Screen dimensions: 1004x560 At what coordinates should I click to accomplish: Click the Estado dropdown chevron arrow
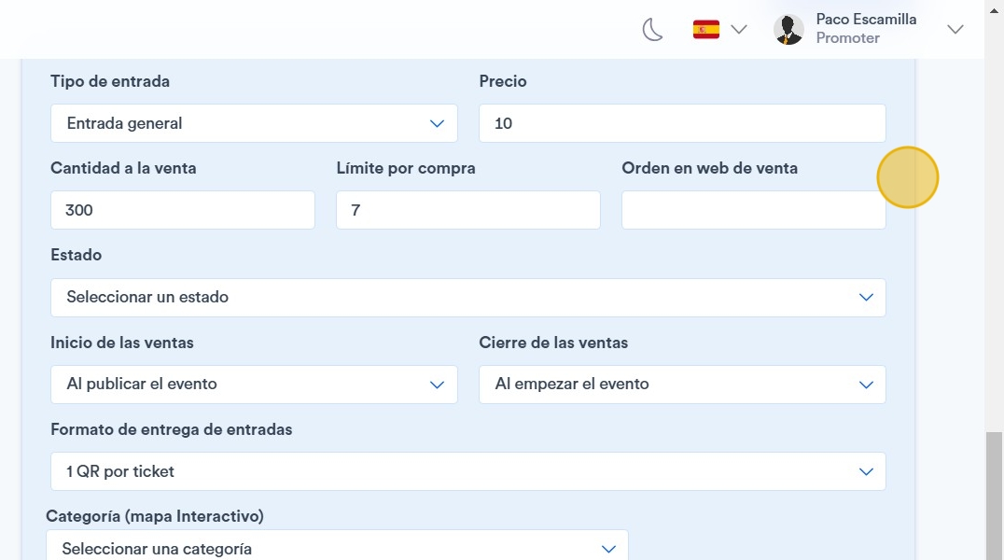866,298
